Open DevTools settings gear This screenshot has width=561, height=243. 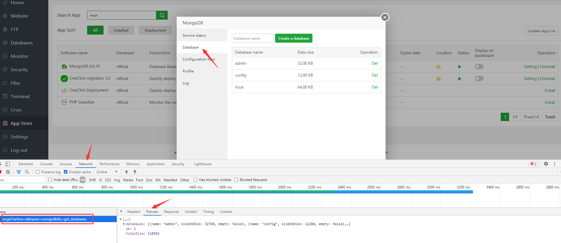[x=546, y=164]
